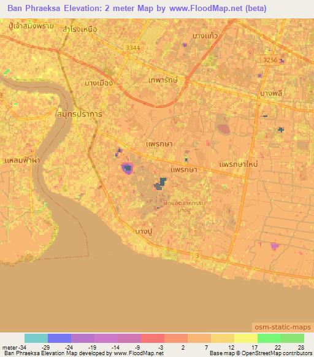Click the legend value 'meter -34'

14,347
